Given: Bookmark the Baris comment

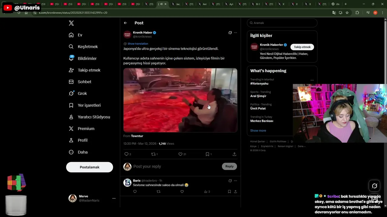Looking at the screenshot, I should 229,191.
